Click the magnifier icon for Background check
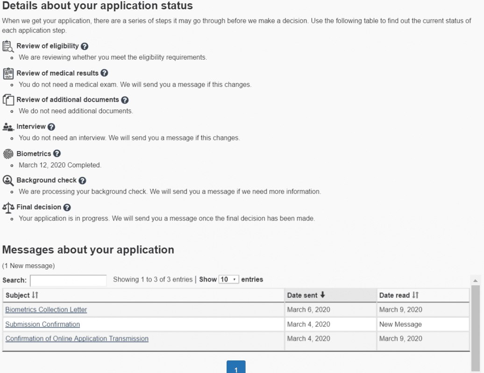484x373 pixels. 8,180
